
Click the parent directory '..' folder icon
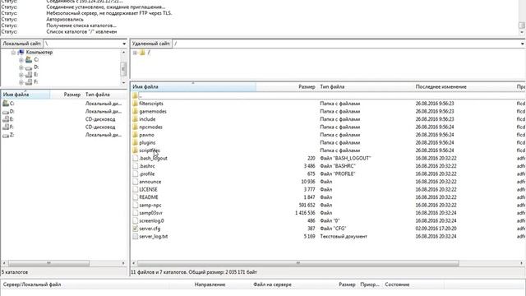click(x=135, y=95)
